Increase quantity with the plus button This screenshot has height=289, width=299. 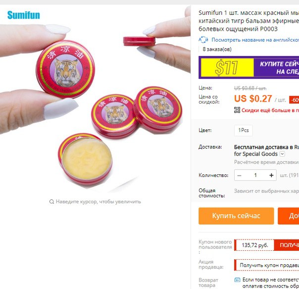click(x=271, y=175)
